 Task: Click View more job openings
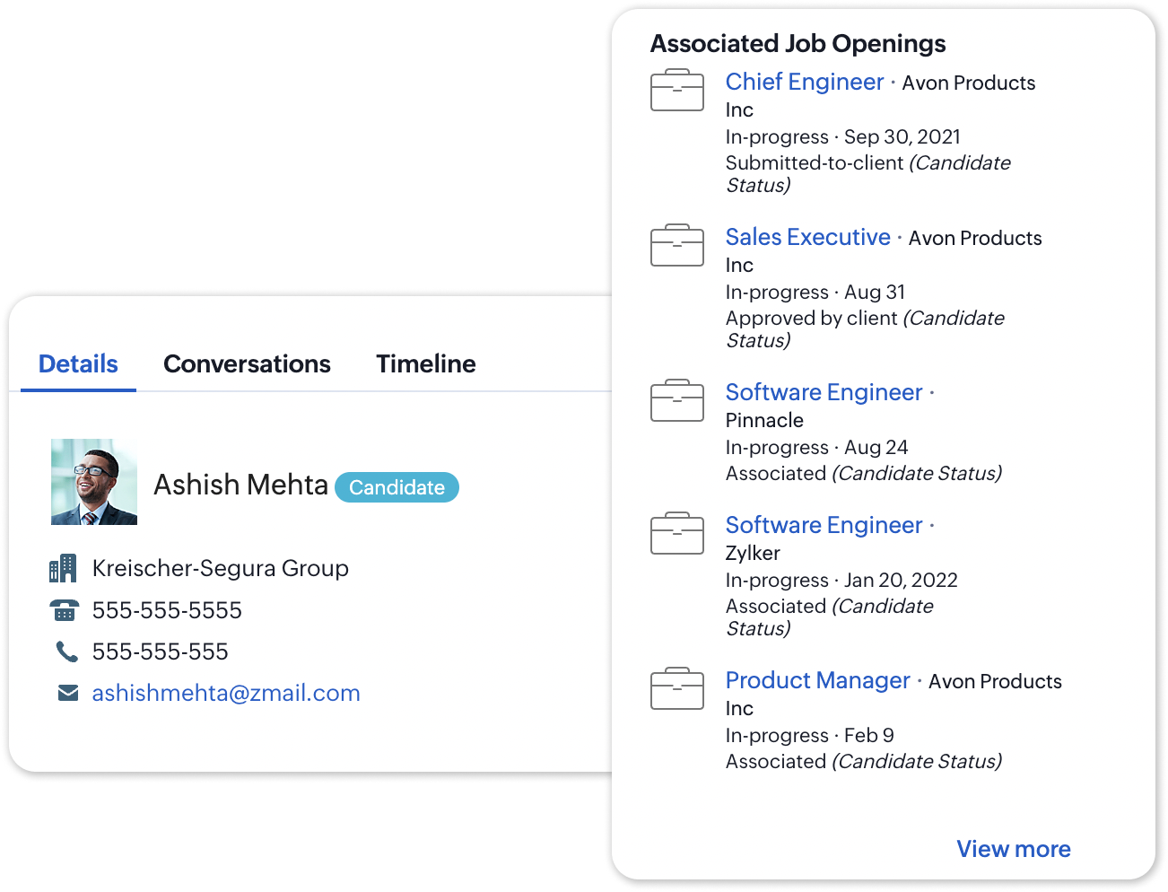click(1013, 849)
